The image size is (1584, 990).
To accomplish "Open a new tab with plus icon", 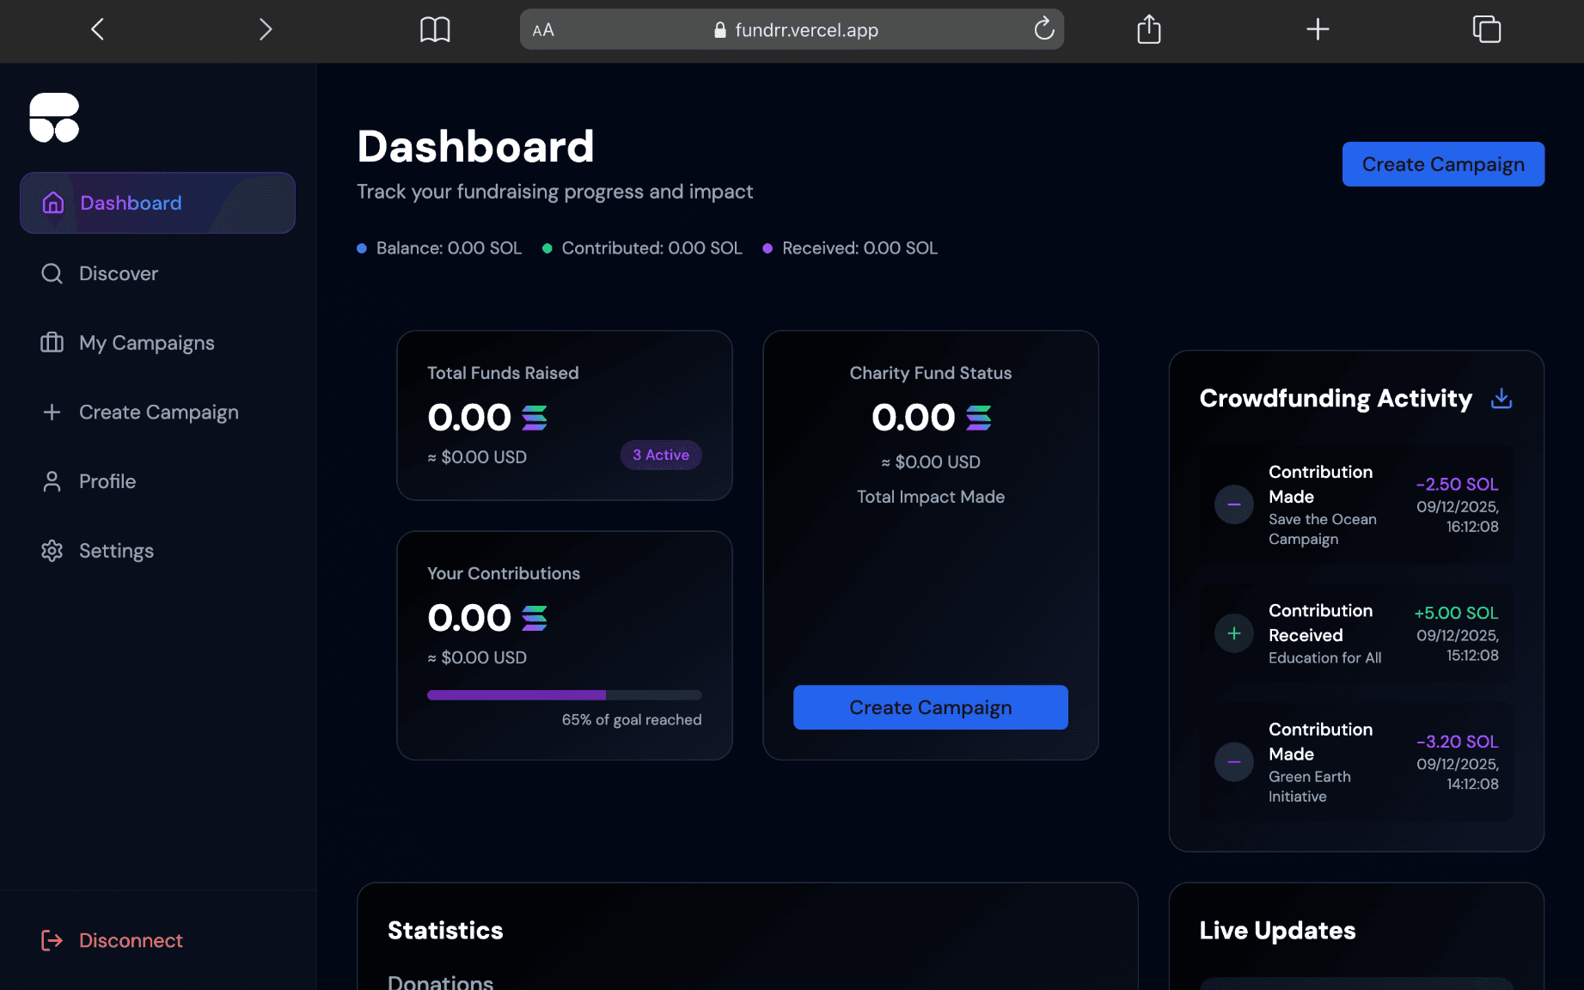I will 1317,30.
